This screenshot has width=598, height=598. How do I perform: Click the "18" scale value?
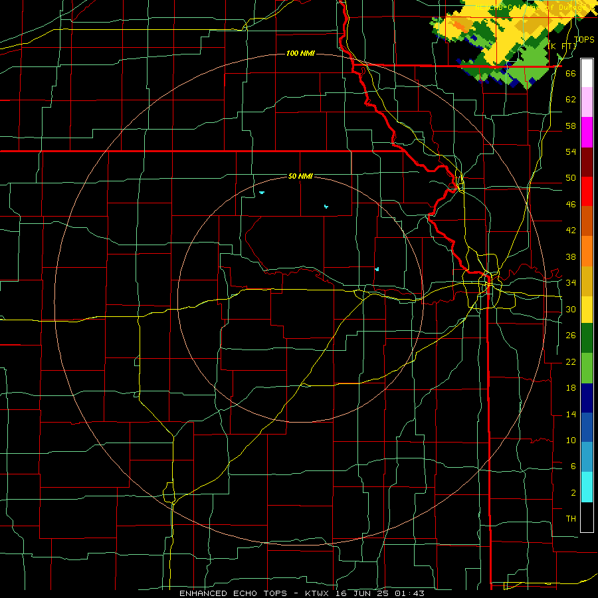coord(571,388)
